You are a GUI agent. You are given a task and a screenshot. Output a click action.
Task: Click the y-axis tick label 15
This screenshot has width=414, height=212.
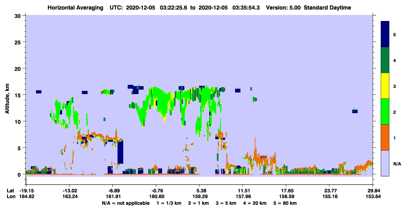point(18,95)
